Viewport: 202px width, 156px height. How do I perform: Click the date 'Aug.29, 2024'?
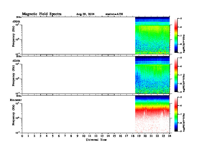(85, 14)
